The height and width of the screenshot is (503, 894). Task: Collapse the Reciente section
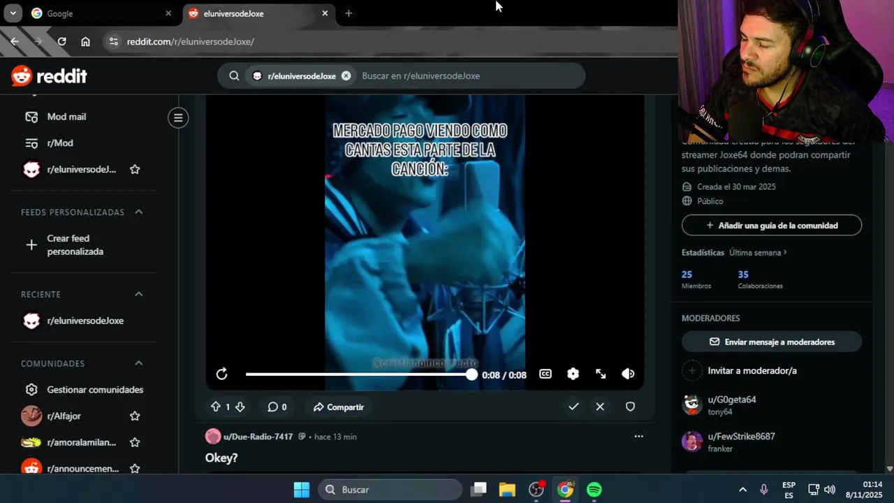click(x=138, y=294)
